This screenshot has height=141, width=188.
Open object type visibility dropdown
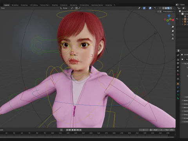click(x=140, y=8)
